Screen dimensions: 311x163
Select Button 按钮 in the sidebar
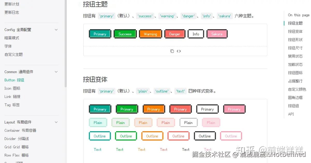click(x=14, y=80)
